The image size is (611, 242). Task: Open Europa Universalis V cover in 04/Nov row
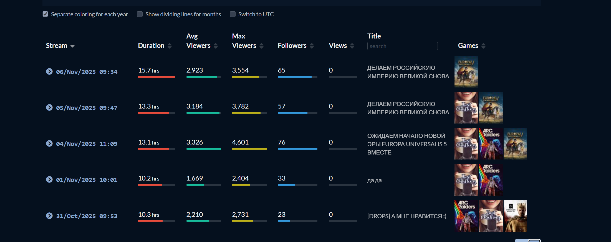click(x=515, y=144)
